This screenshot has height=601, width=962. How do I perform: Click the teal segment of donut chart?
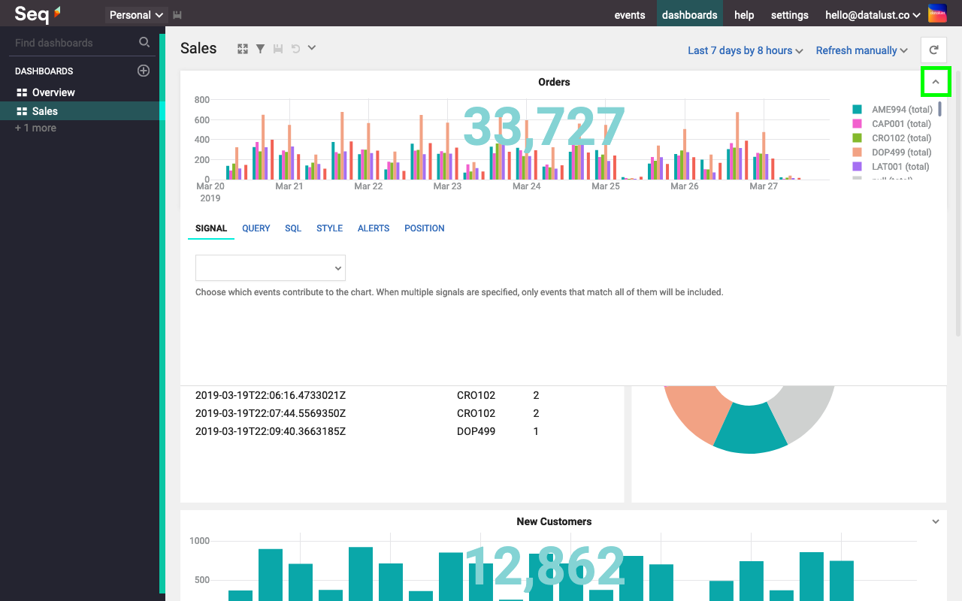click(x=750, y=428)
